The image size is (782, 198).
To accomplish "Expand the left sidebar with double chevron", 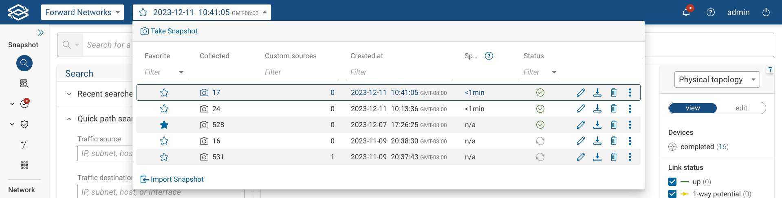I will click(41, 33).
